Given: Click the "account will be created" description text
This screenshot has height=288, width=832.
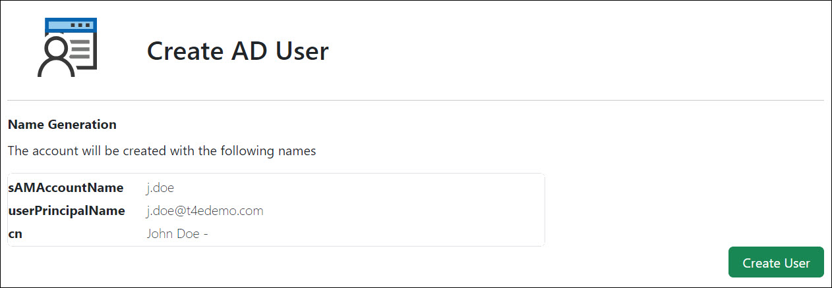Looking at the screenshot, I should pos(162,151).
